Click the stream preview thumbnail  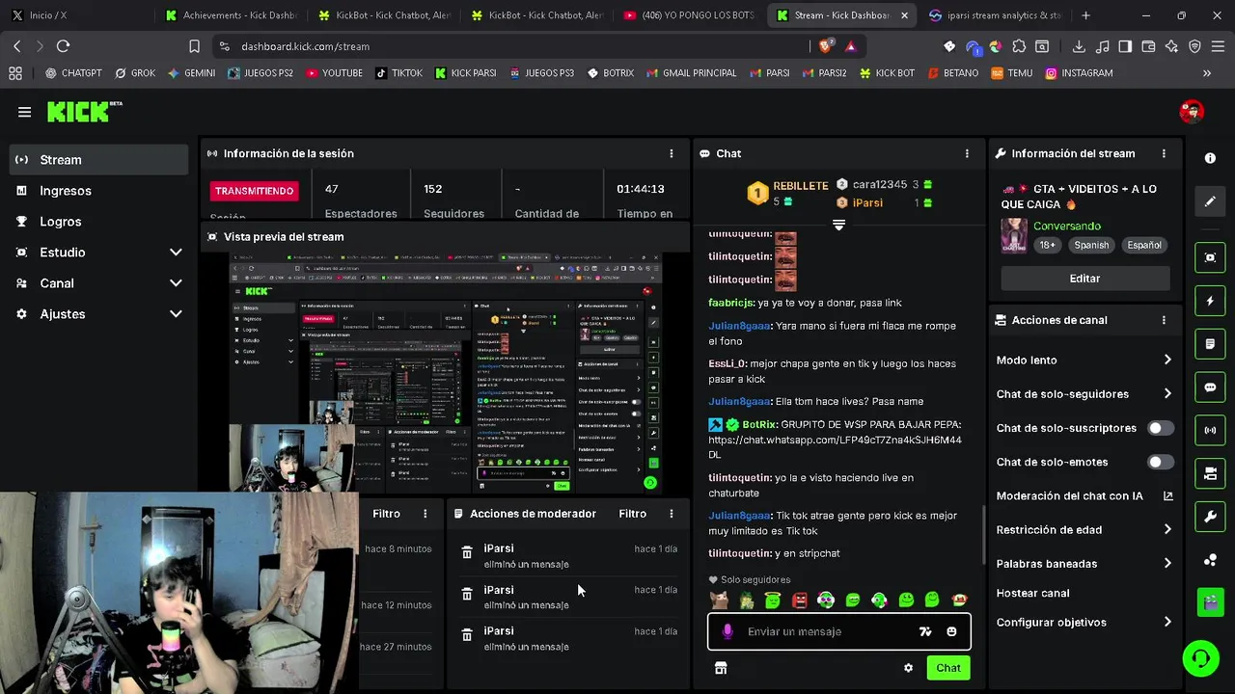point(446,373)
